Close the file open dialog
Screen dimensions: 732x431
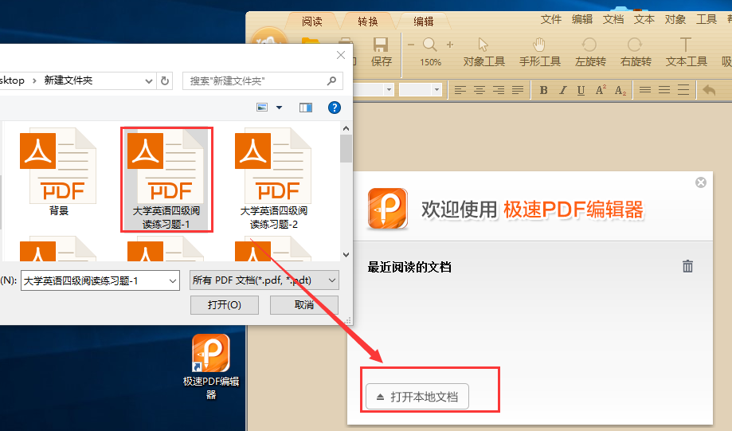[341, 55]
